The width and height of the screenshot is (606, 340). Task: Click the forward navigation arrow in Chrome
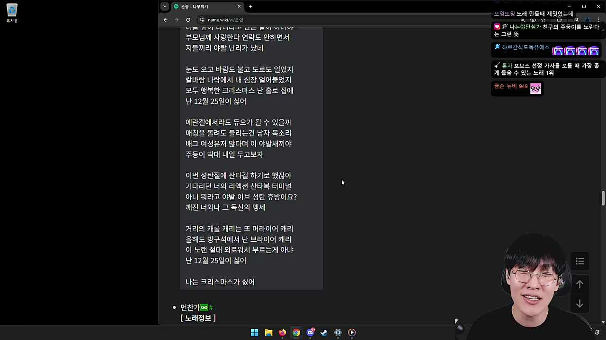(176, 19)
